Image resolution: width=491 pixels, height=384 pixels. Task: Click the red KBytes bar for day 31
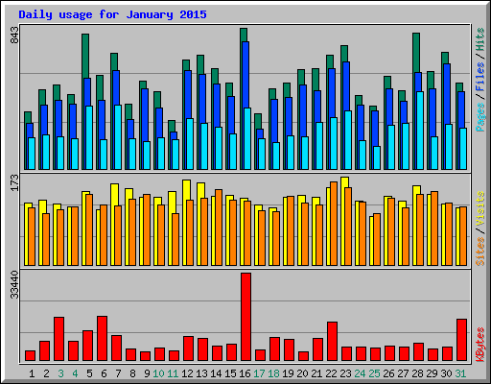tap(461, 340)
